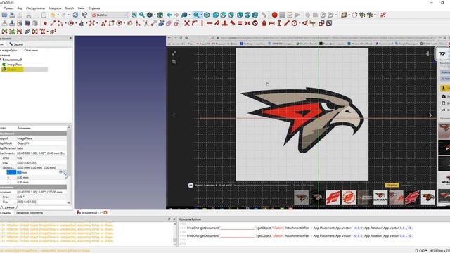The width and height of the screenshot is (450, 253).
Task: Select the first falcon logo thumbnail
Action: pyautogui.click(x=302, y=197)
